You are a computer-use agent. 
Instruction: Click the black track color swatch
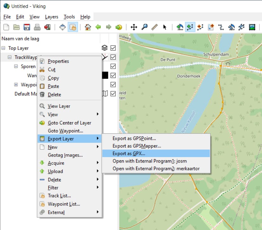[105, 75]
